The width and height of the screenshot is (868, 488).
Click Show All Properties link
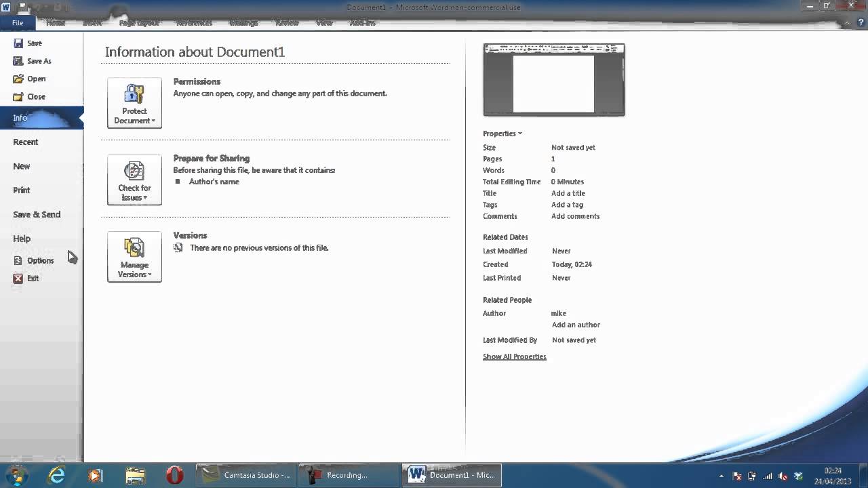tap(514, 357)
